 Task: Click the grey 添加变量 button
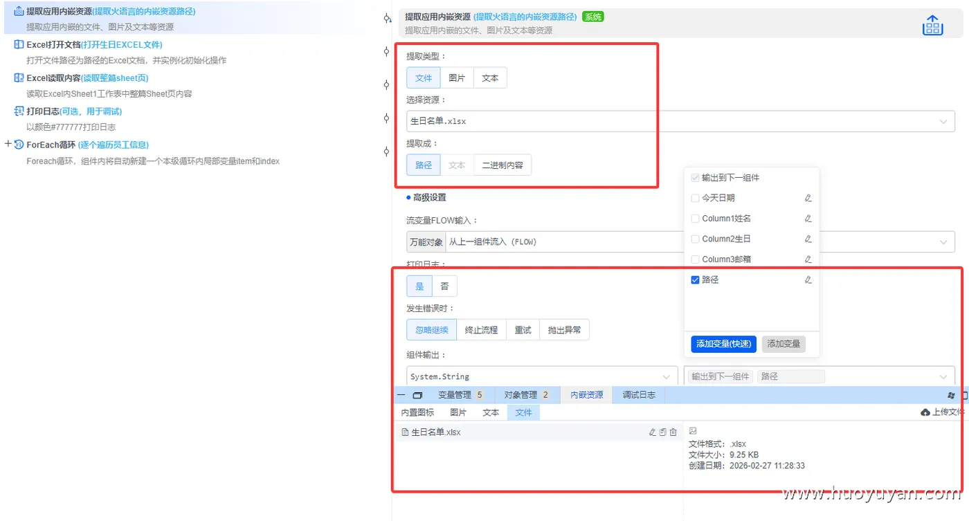784,344
